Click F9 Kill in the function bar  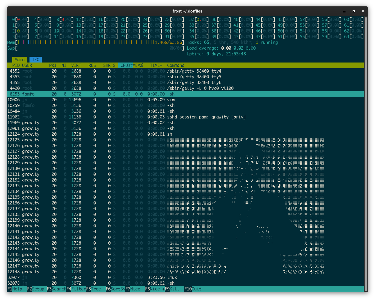point(175,289)
